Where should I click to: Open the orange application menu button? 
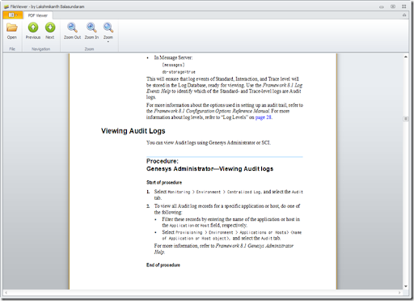click(x=13, y=15)
